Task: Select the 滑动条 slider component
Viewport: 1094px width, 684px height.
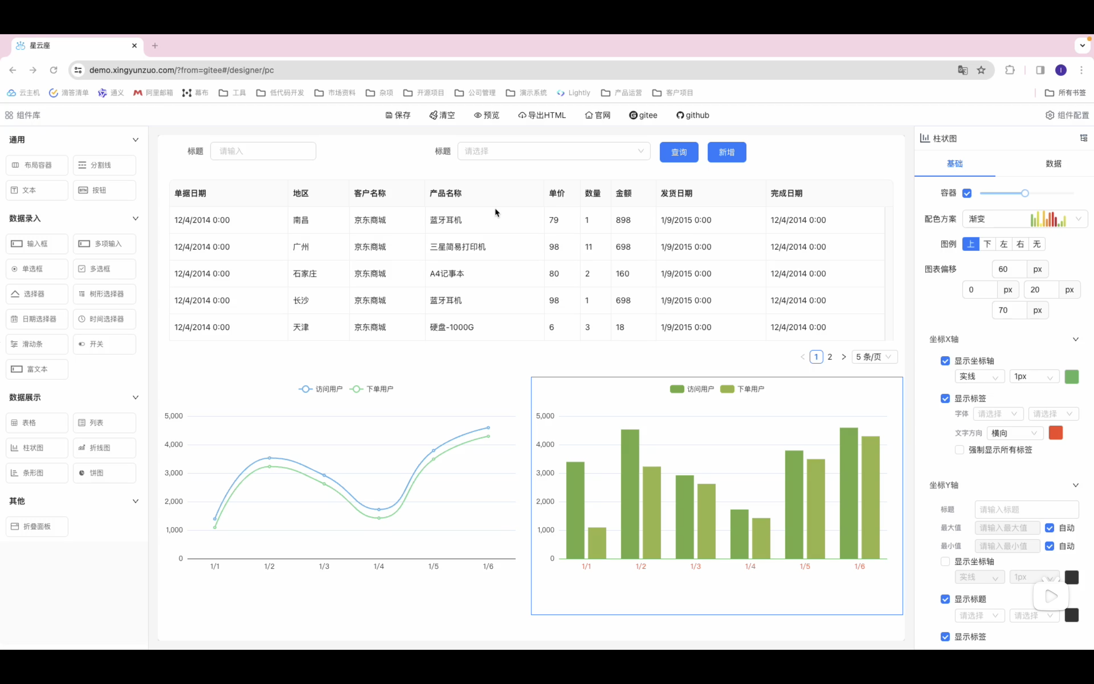Action: point(36,344)
